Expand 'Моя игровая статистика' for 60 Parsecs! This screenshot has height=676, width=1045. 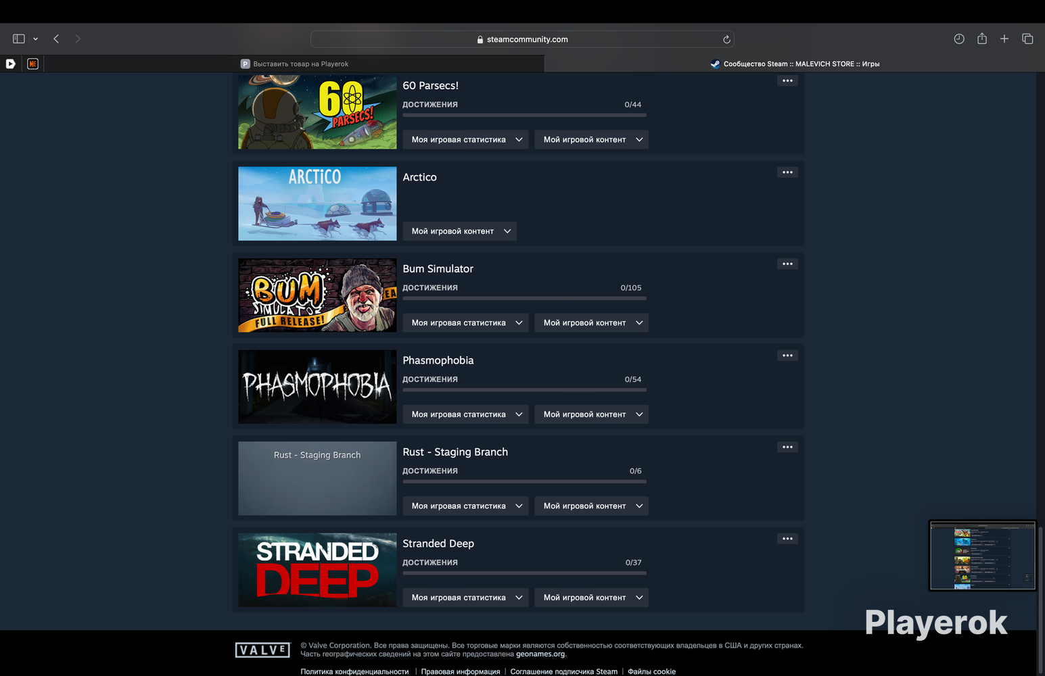(x=465, y=139)
